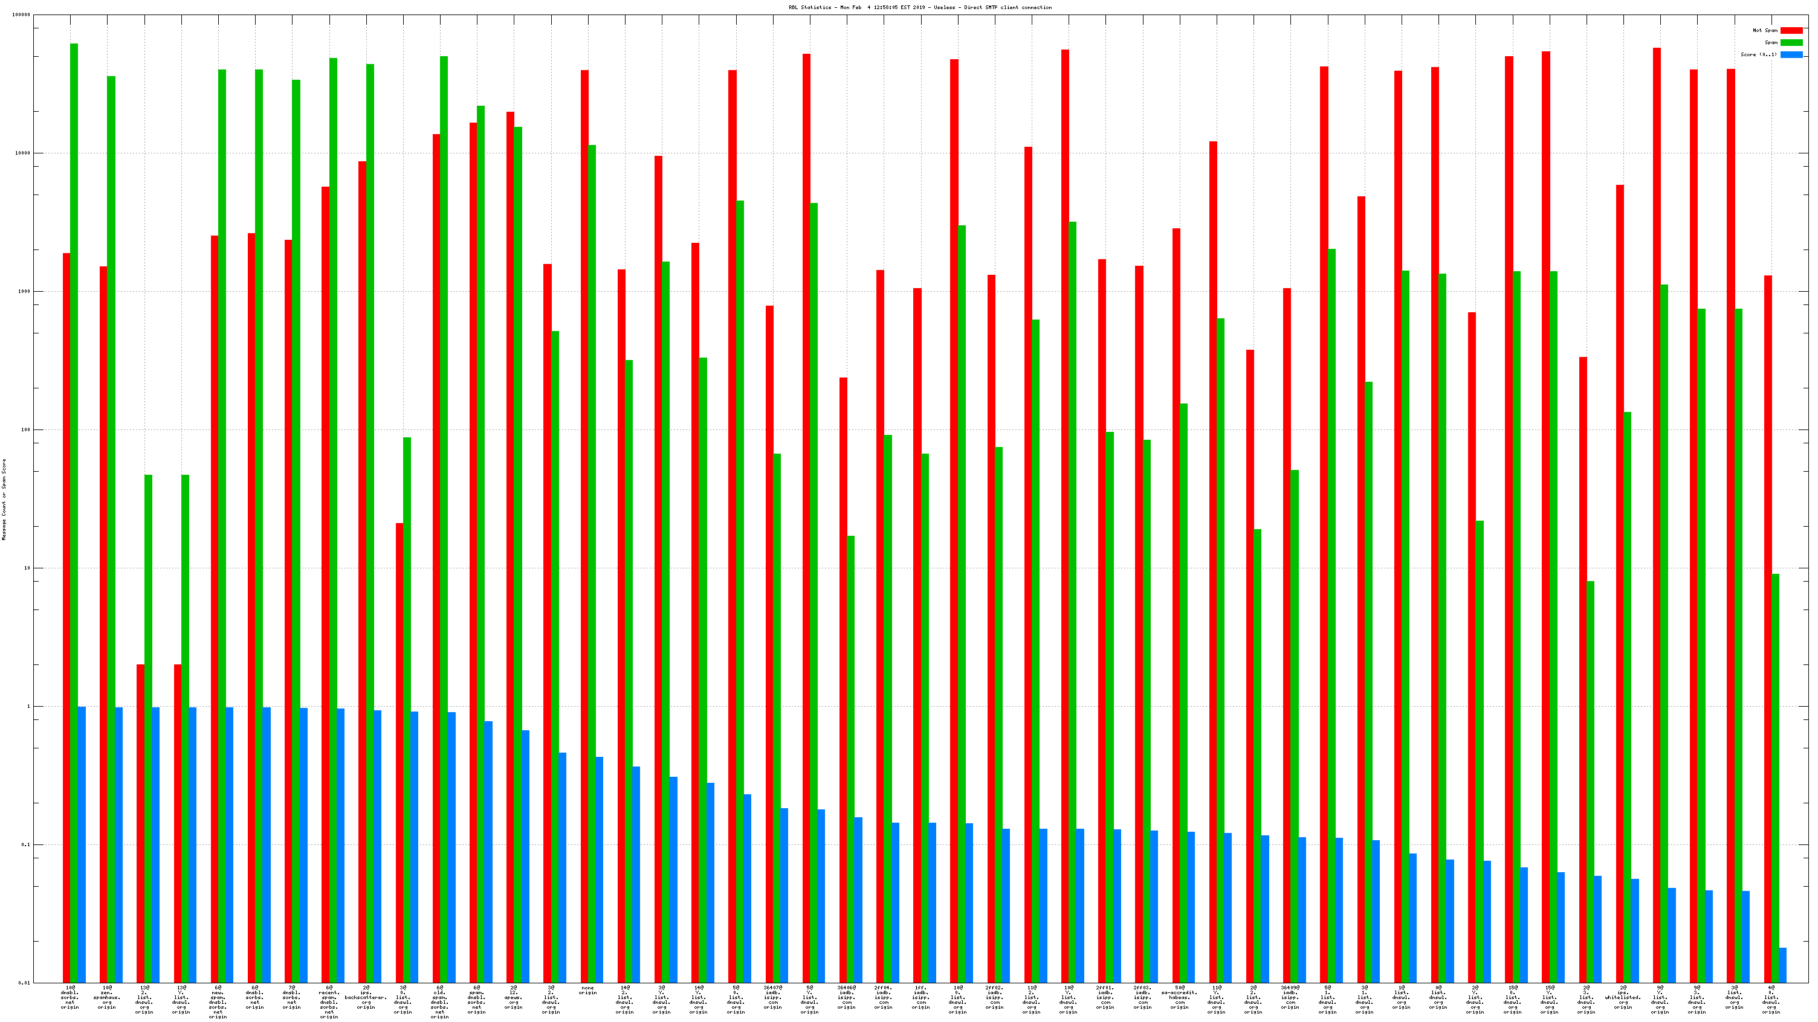Click the 'none origin' x-axis label
Image resolution: width=1818 pixels, height=1022 pixels.
[587, 990]
